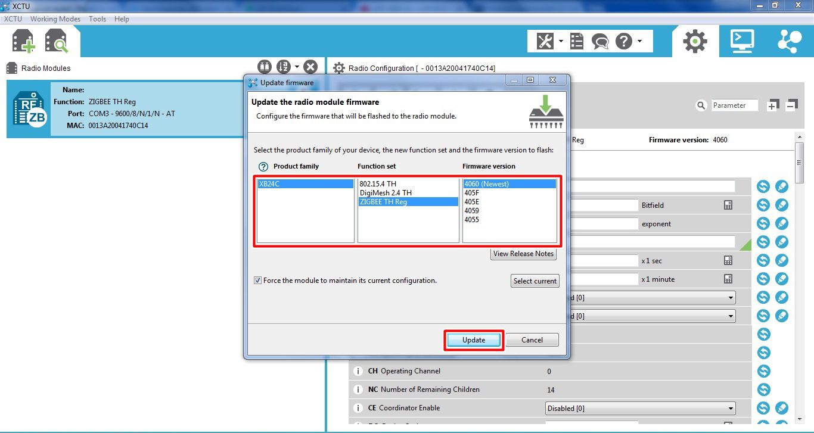Open the XCTU menu

click(x=13, y=19)
